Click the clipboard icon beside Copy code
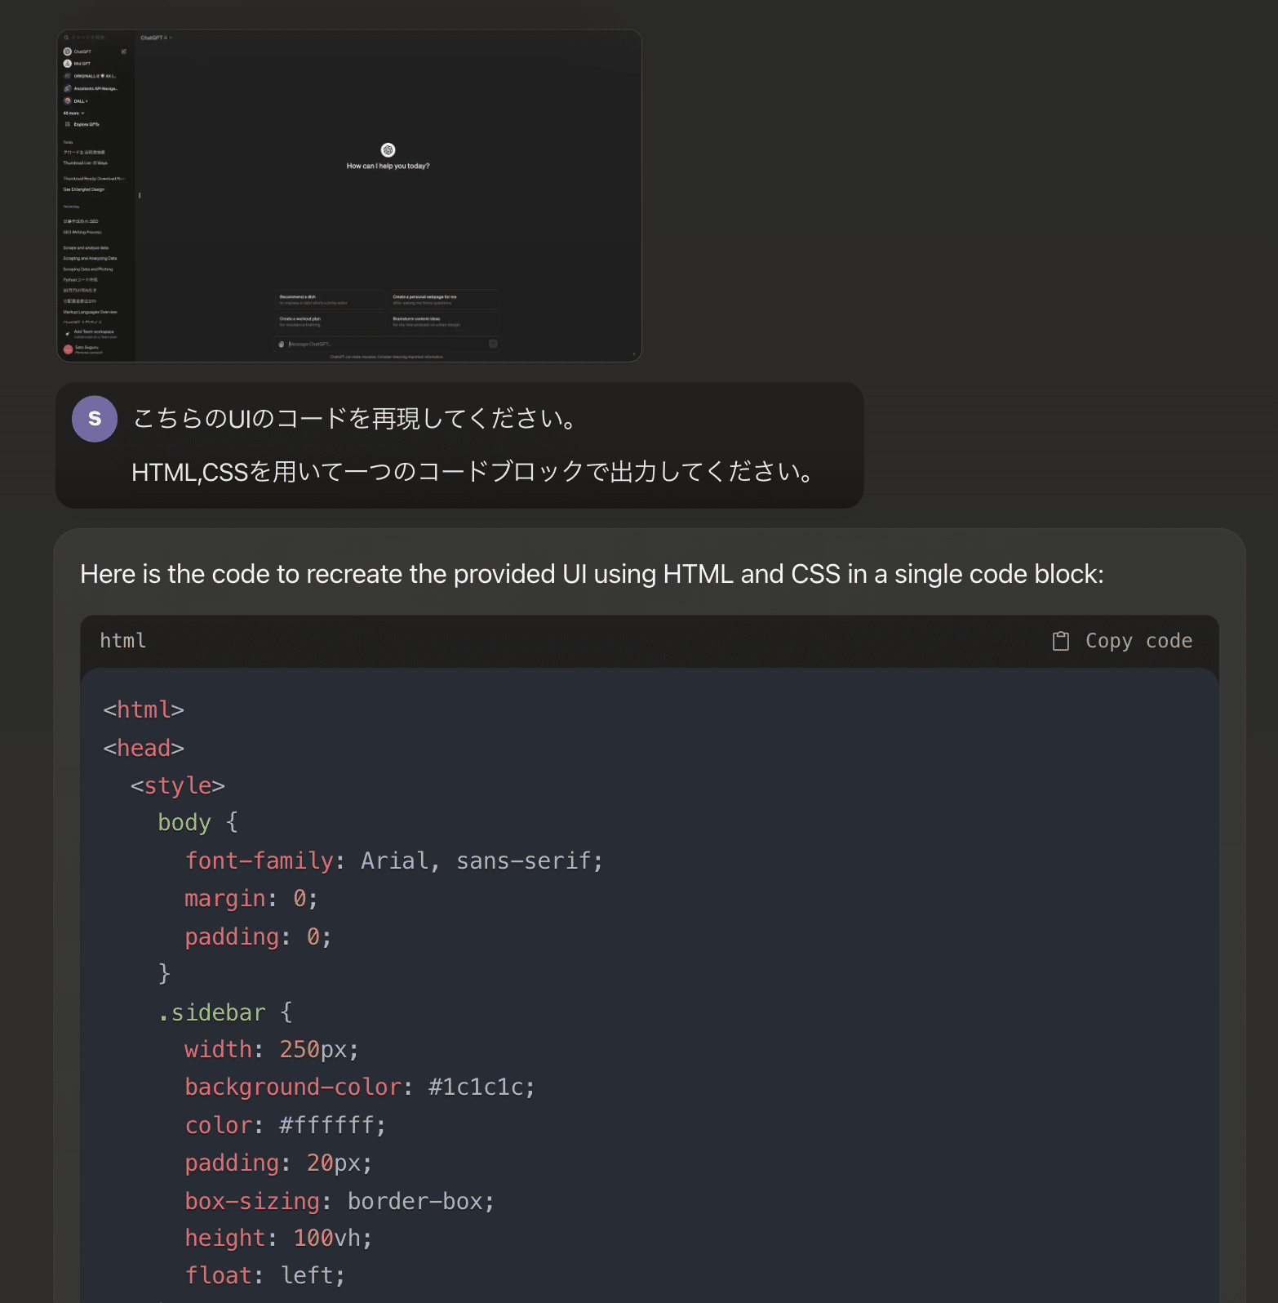Viewport: 1278px width, 1303px height. 1060,641
